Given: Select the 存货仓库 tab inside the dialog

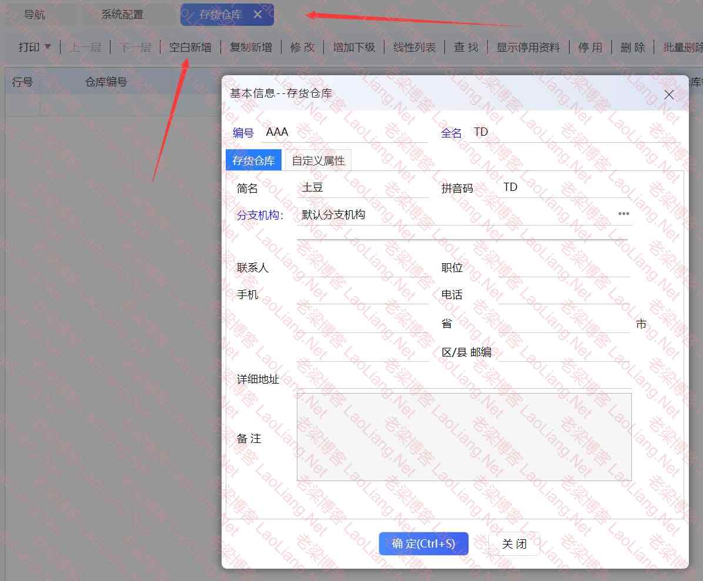Looking at the screenshot, I should pos(253,160).
